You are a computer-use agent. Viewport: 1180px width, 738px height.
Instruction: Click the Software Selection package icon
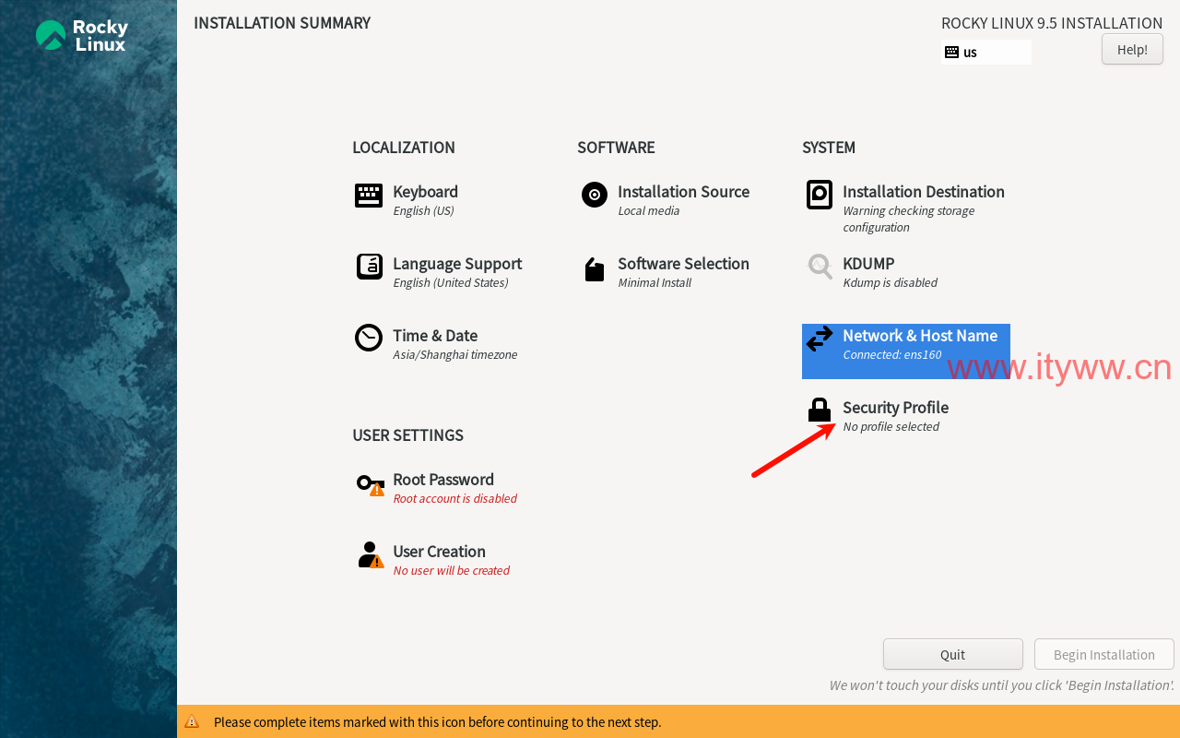[x=595, y=269]
